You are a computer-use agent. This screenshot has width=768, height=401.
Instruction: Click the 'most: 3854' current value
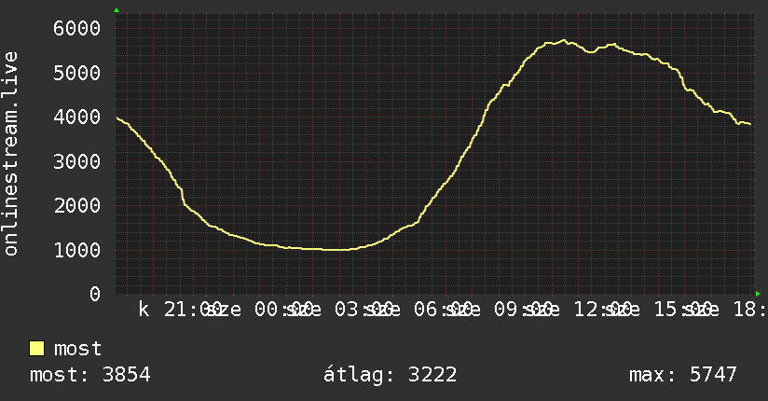(x=90, y=375)
